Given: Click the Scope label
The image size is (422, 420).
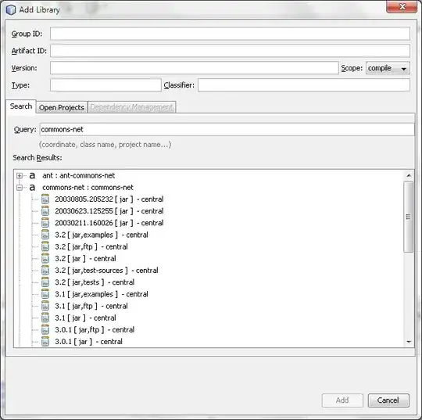Looking at the screenshot, I should 352,68.
